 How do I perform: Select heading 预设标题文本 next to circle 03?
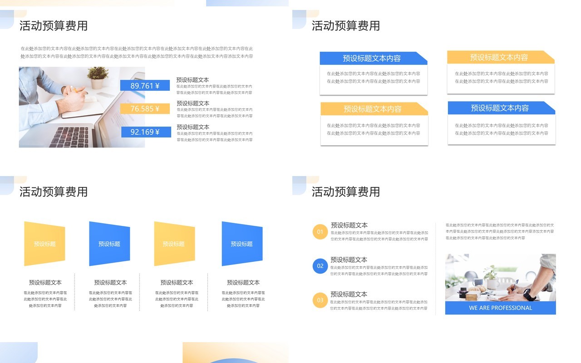point(349,294)
